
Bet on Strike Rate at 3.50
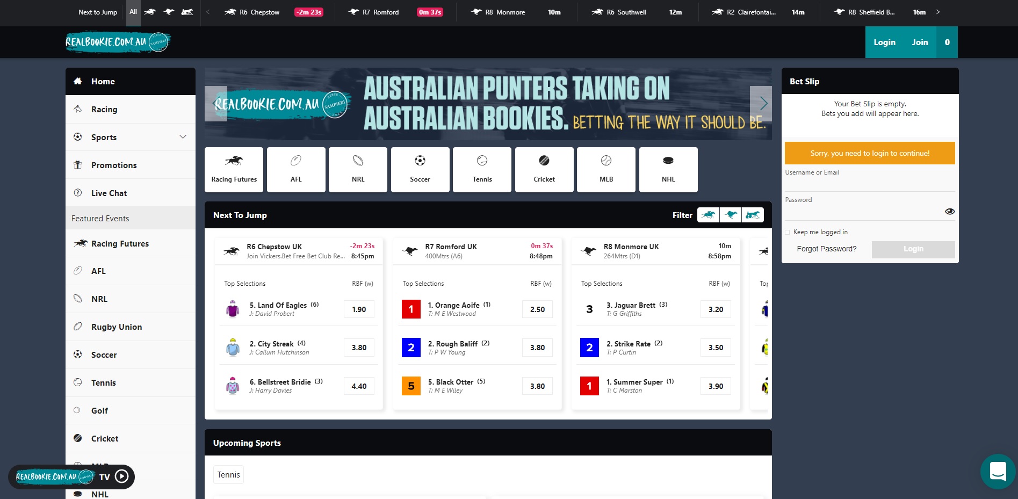pyautogui.click(x=716, y=348)
